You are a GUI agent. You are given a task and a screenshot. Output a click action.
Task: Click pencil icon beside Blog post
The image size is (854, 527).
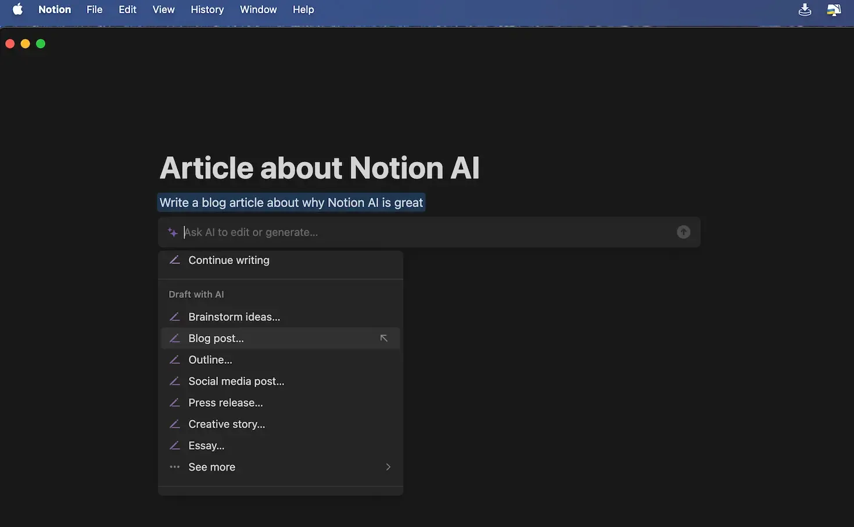pos(174,338)
